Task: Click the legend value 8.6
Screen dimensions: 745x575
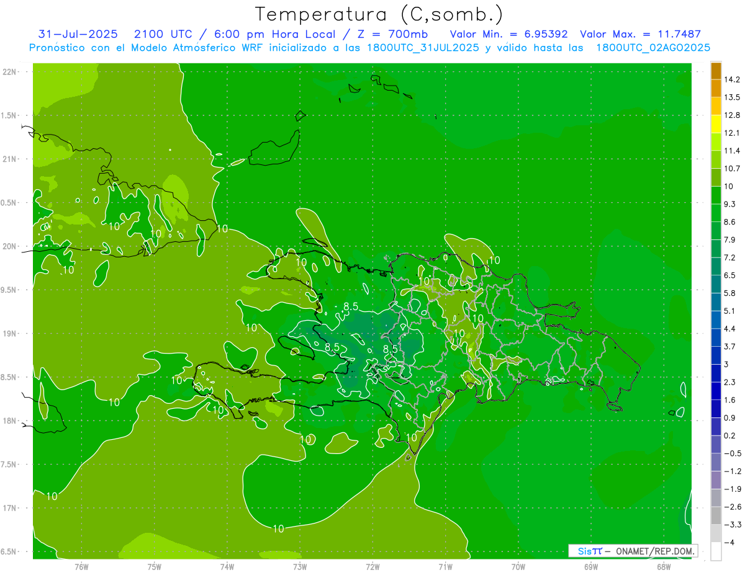Action: tap(730, 222)
